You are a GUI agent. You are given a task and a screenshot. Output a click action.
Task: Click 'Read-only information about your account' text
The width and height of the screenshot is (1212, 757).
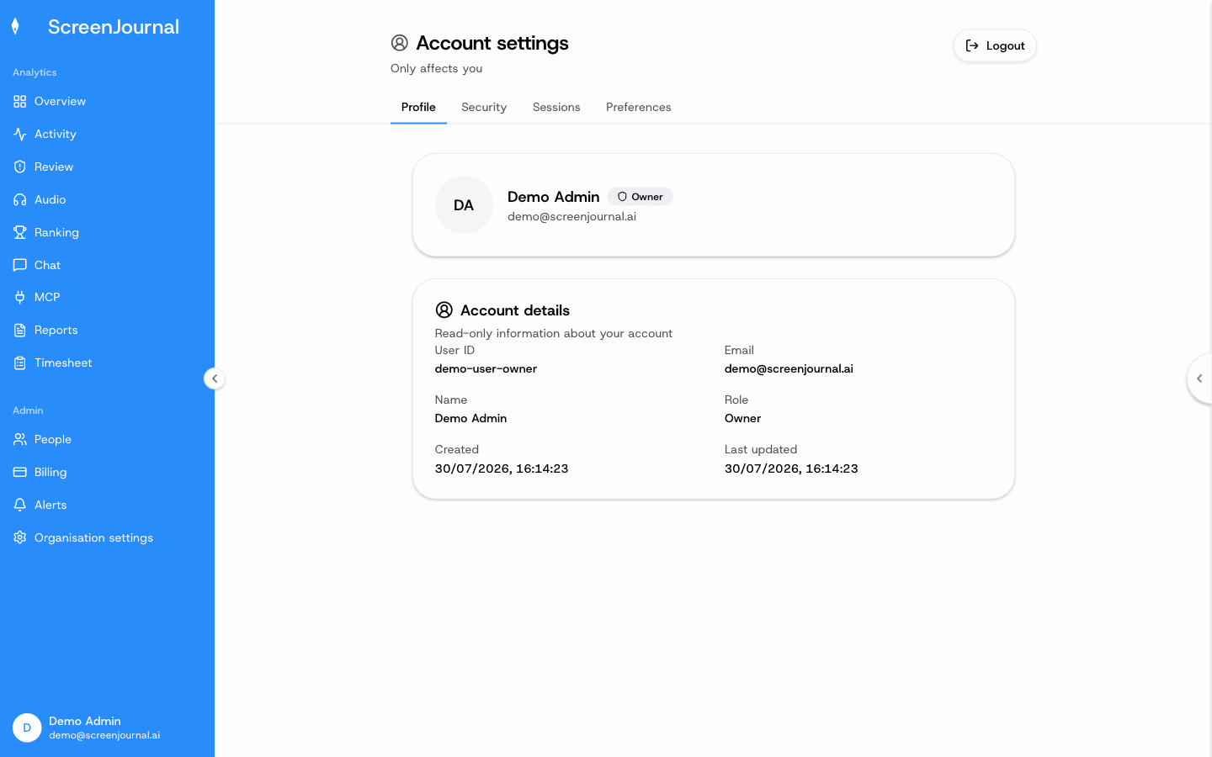point(554,334)
